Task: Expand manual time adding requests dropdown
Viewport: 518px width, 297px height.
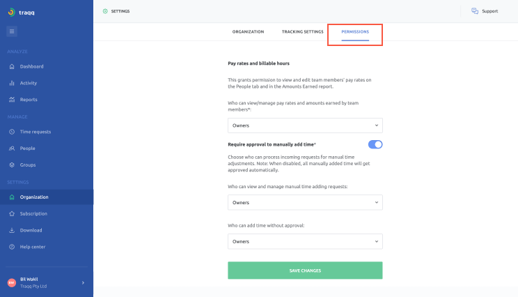Action: [305, 202]
